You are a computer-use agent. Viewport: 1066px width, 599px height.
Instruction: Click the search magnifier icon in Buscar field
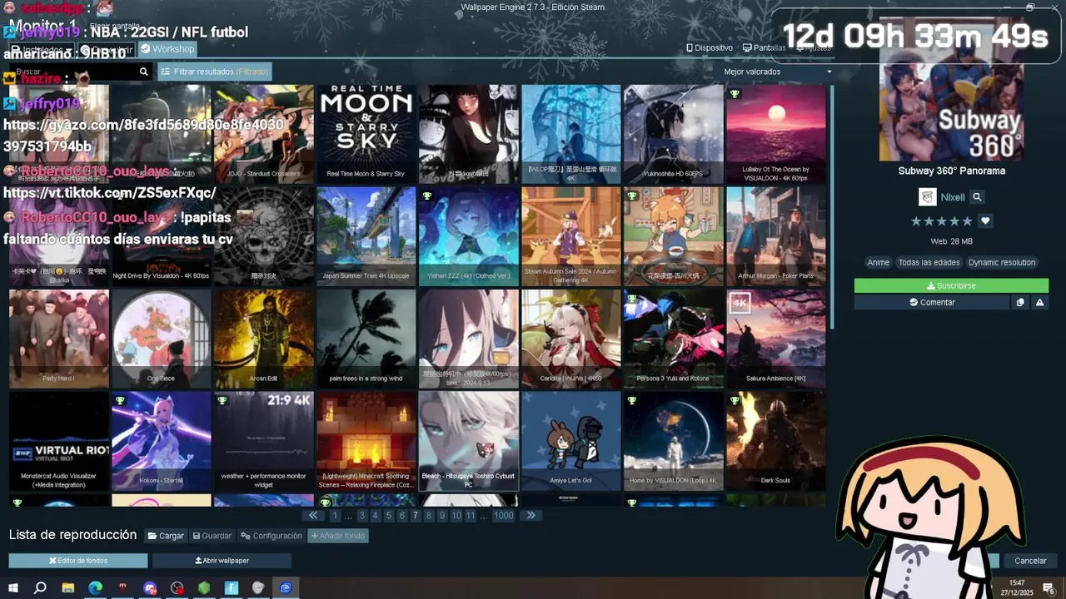point(143,72)
